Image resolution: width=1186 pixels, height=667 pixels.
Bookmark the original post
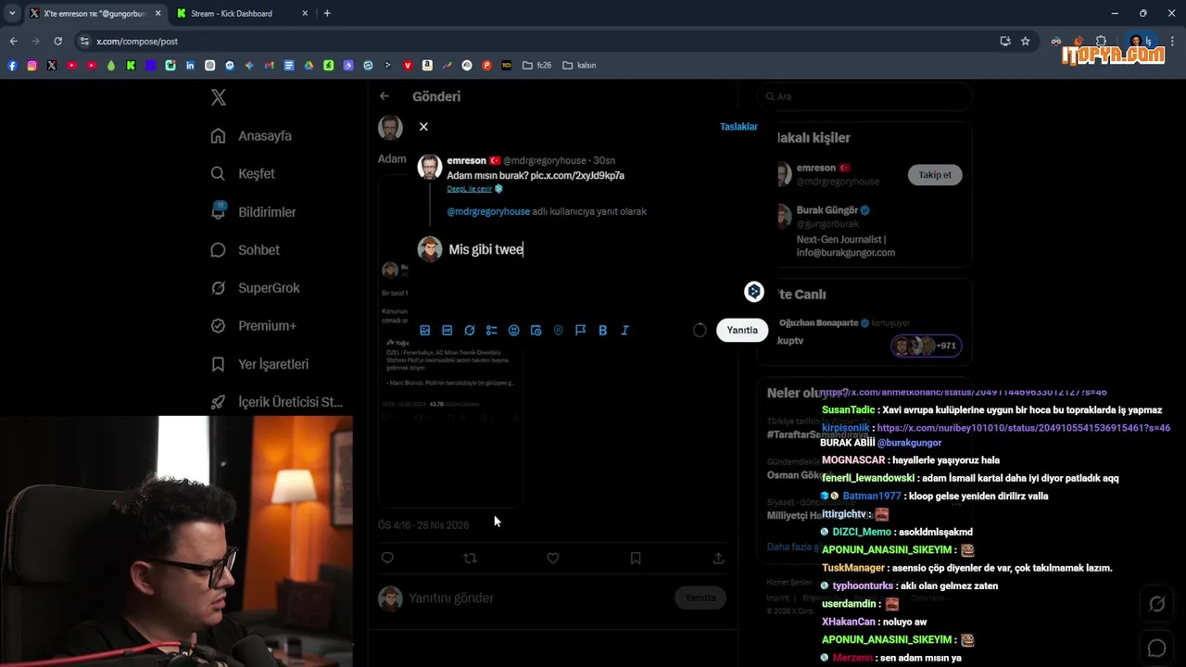coord(636,558)
